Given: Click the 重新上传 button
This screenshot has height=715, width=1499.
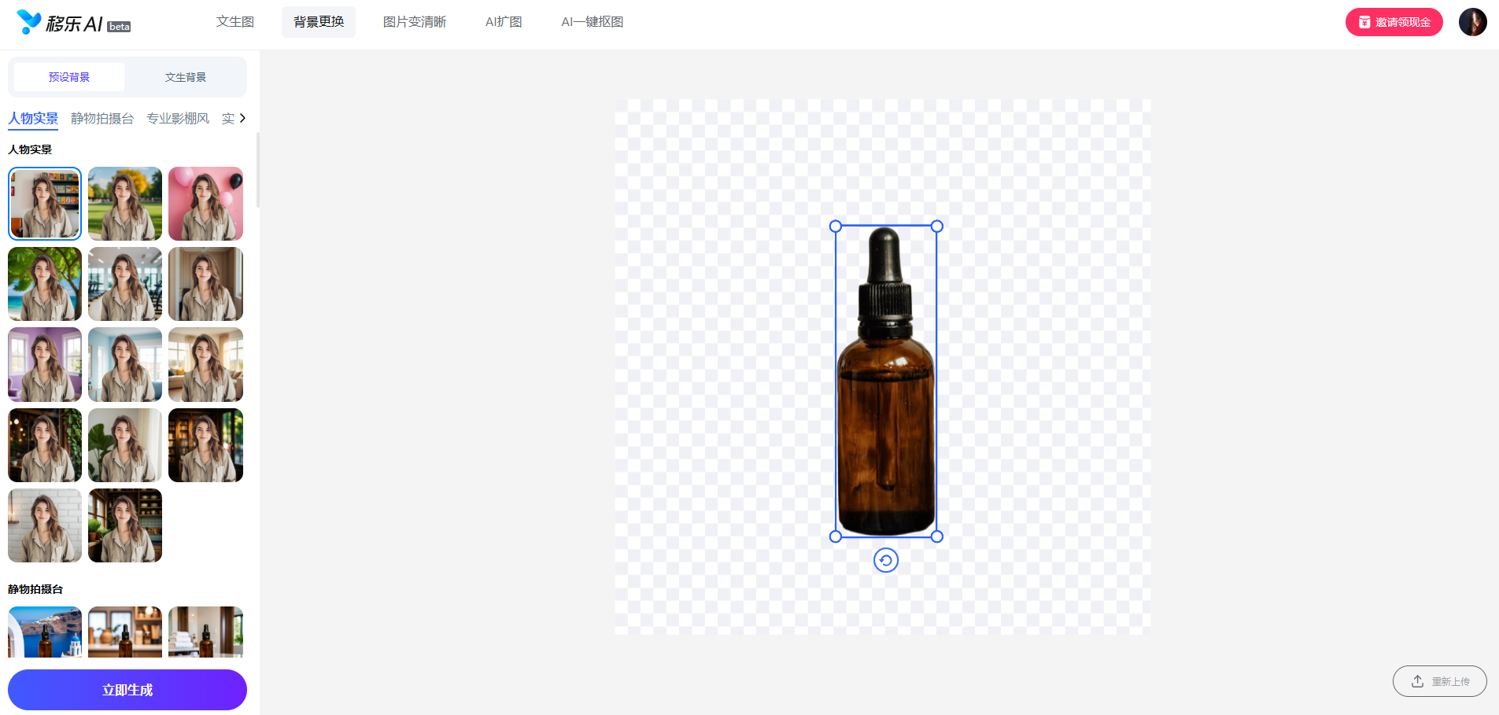Looking at the screenshot, I should [x=1440, y=681].
